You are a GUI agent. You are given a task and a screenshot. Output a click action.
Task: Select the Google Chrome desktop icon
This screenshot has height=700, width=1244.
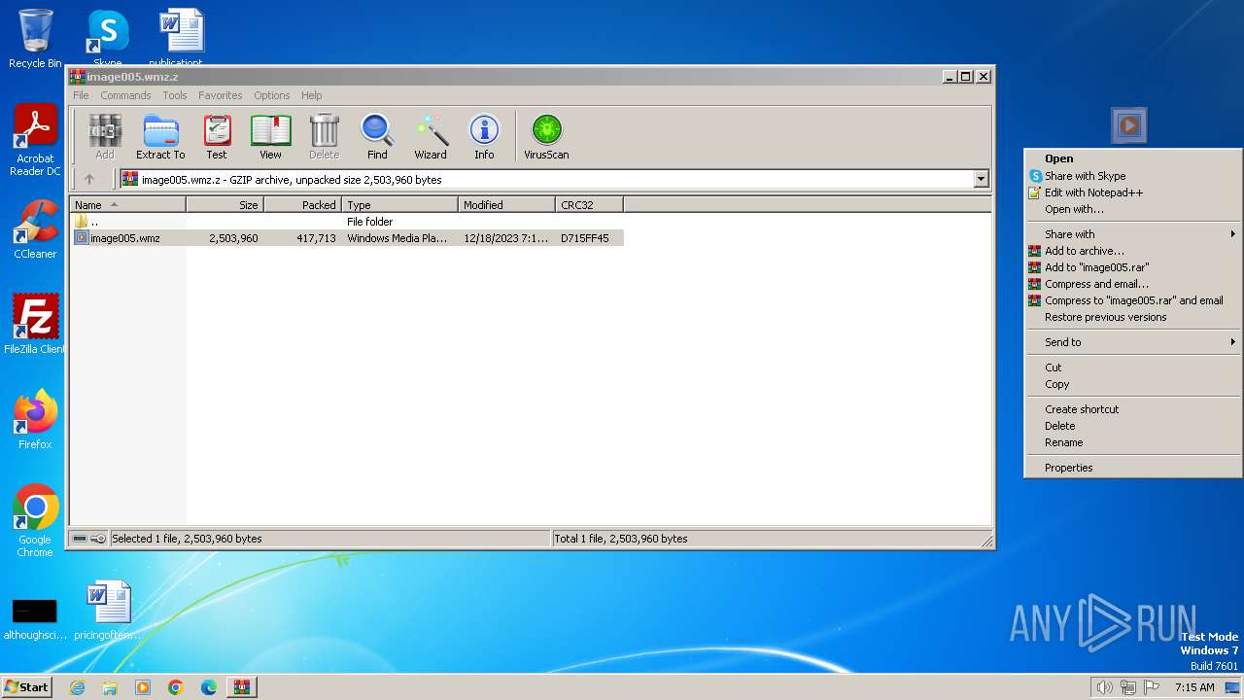coord(35,521)
